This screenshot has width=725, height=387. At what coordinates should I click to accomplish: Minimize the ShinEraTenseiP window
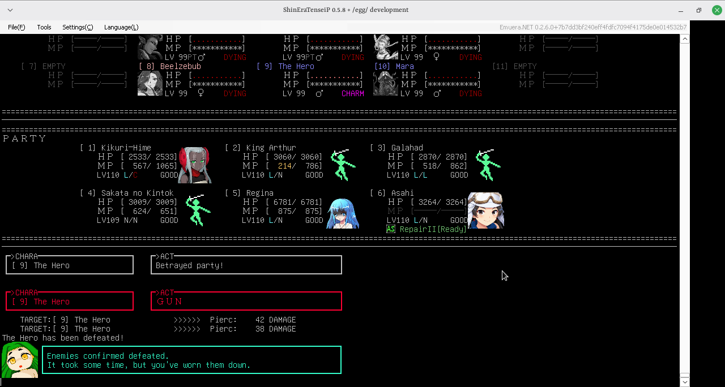pyautogui.click(x=680, y=10)
